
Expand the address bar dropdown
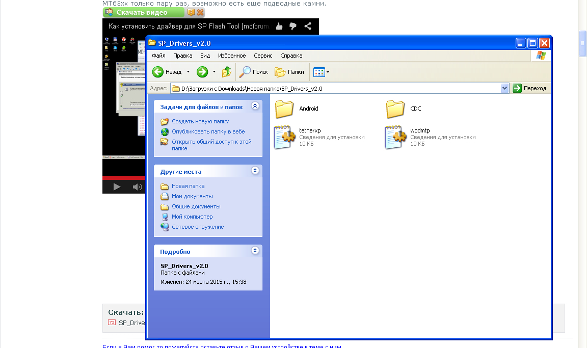click(504, 88)
